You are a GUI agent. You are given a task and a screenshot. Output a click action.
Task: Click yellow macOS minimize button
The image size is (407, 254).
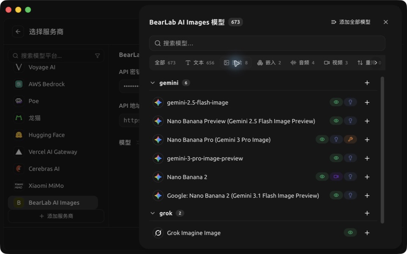(x=18, y=10)
